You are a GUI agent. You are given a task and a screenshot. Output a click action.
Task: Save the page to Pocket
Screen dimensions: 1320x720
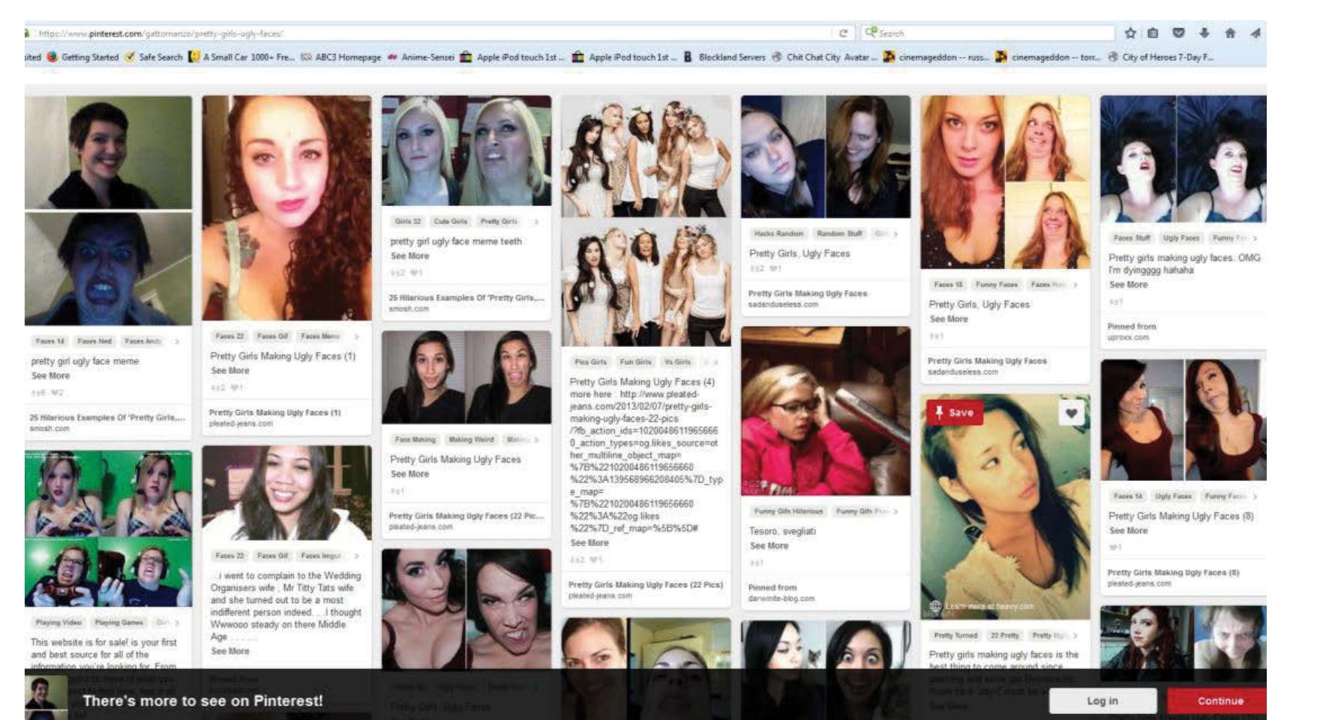pos(1180,30)
